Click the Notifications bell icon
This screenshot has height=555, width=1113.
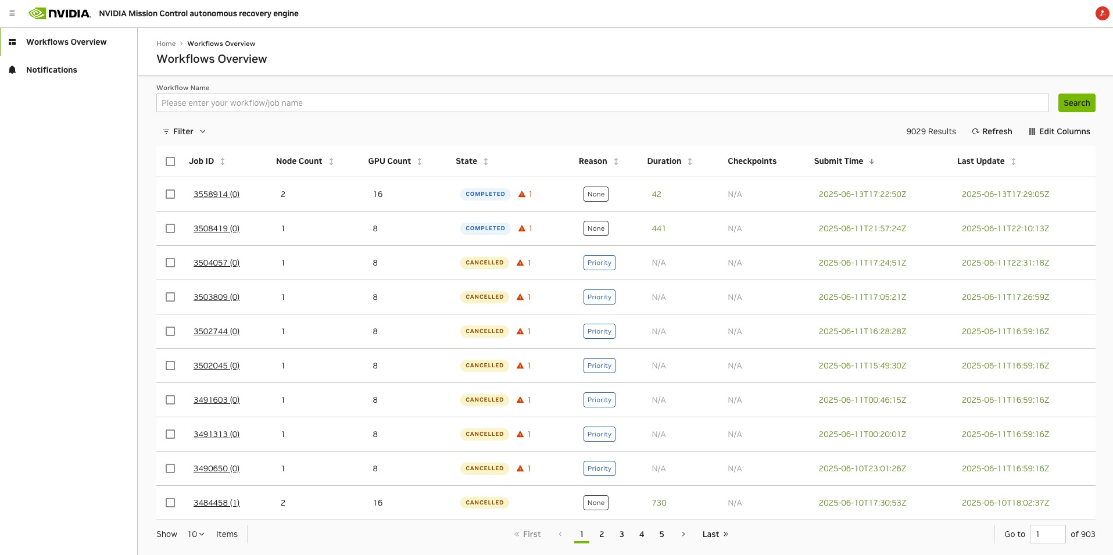click(x=12, y=70)
